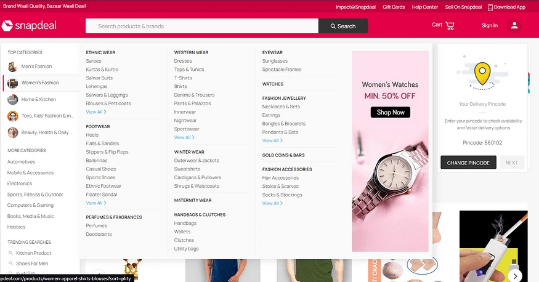Click the user profile avatar icon
Viewport: 539px width, 282px height.
point(514,25)
